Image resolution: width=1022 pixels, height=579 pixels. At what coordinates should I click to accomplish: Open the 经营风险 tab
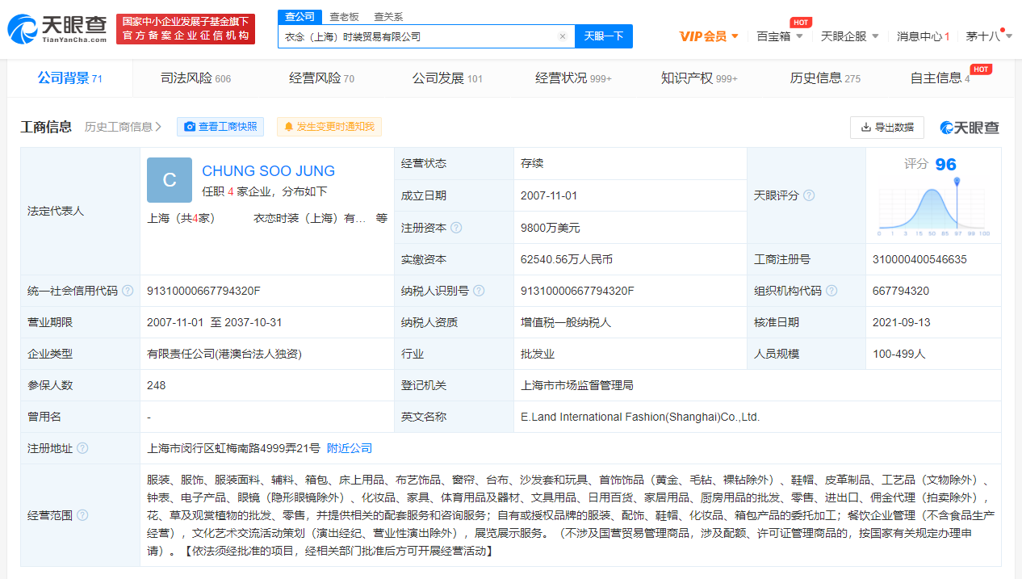coord(321,78)
